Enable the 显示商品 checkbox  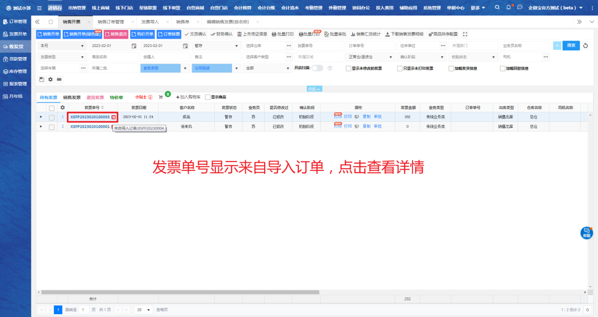208,97
